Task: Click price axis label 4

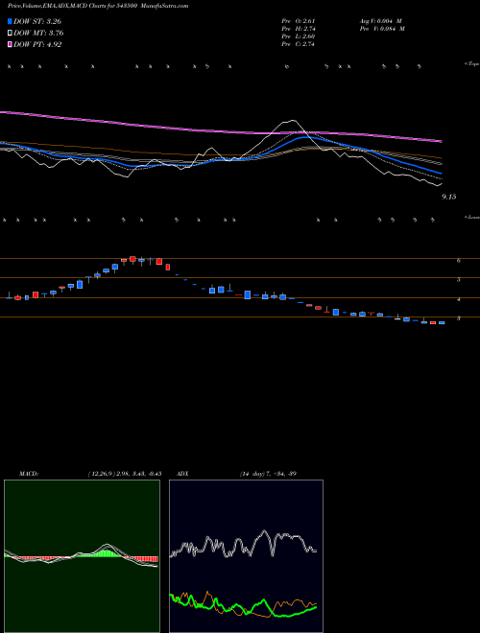Action: pos(459,299)
